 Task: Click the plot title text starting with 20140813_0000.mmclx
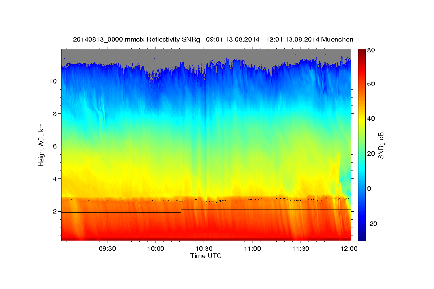pos(213,39)
